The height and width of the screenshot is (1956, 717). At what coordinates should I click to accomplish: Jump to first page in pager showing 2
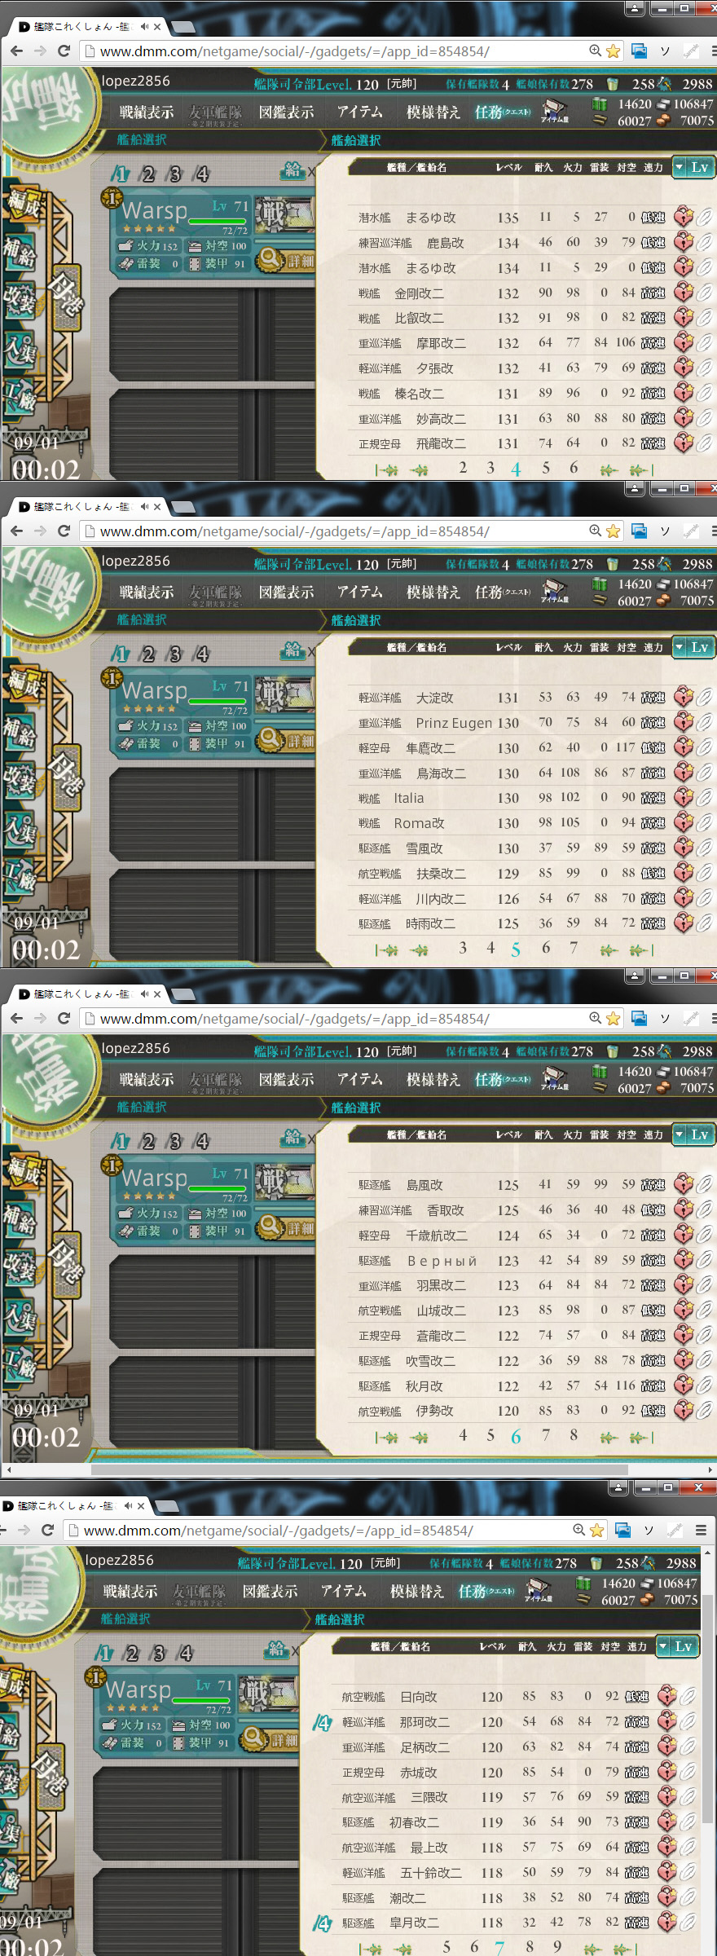tap(387, 470)
